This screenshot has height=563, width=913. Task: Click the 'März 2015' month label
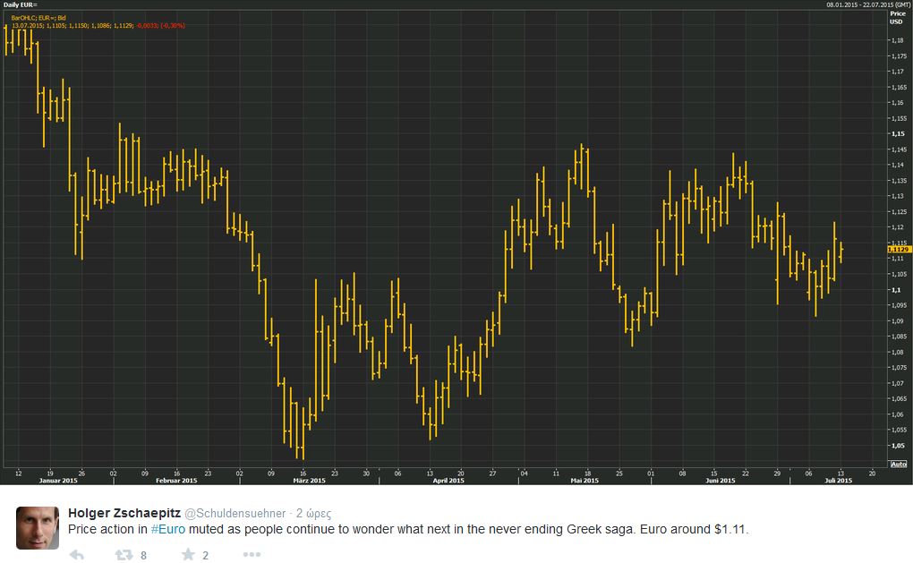309,481
